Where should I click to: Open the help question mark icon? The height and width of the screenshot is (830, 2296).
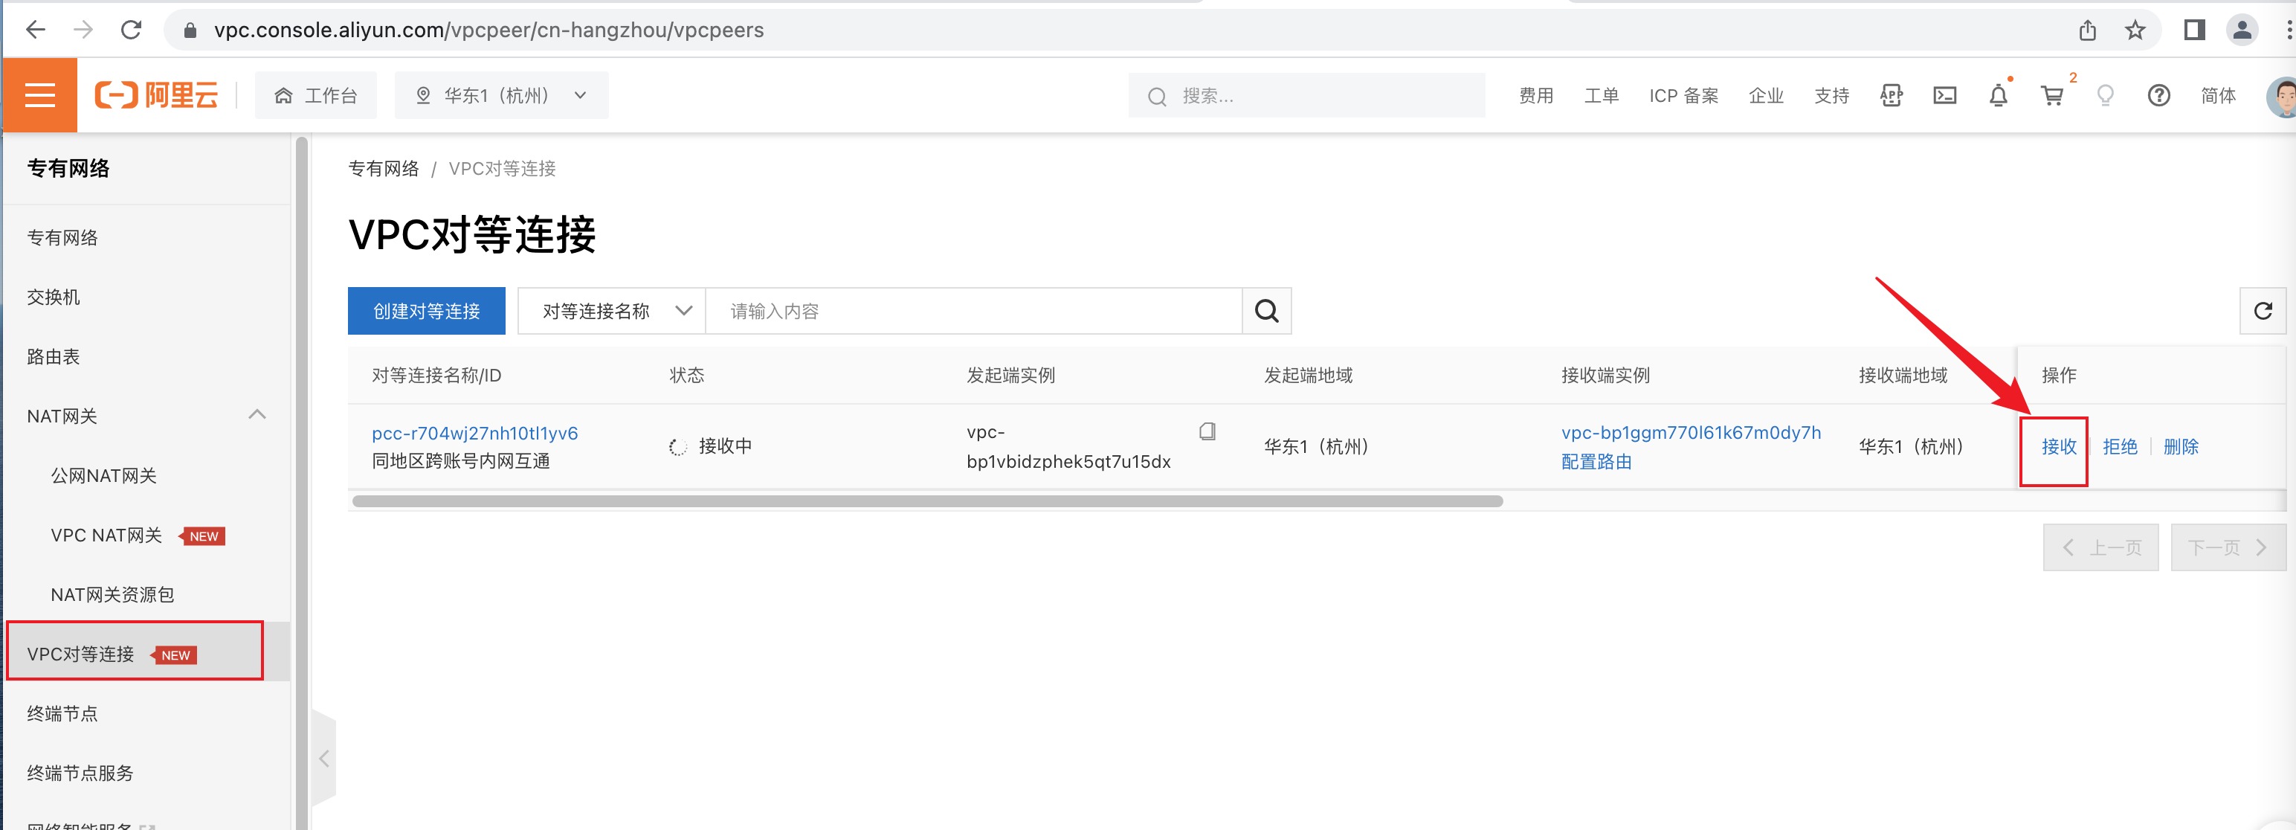click(x=2158, y=95)
